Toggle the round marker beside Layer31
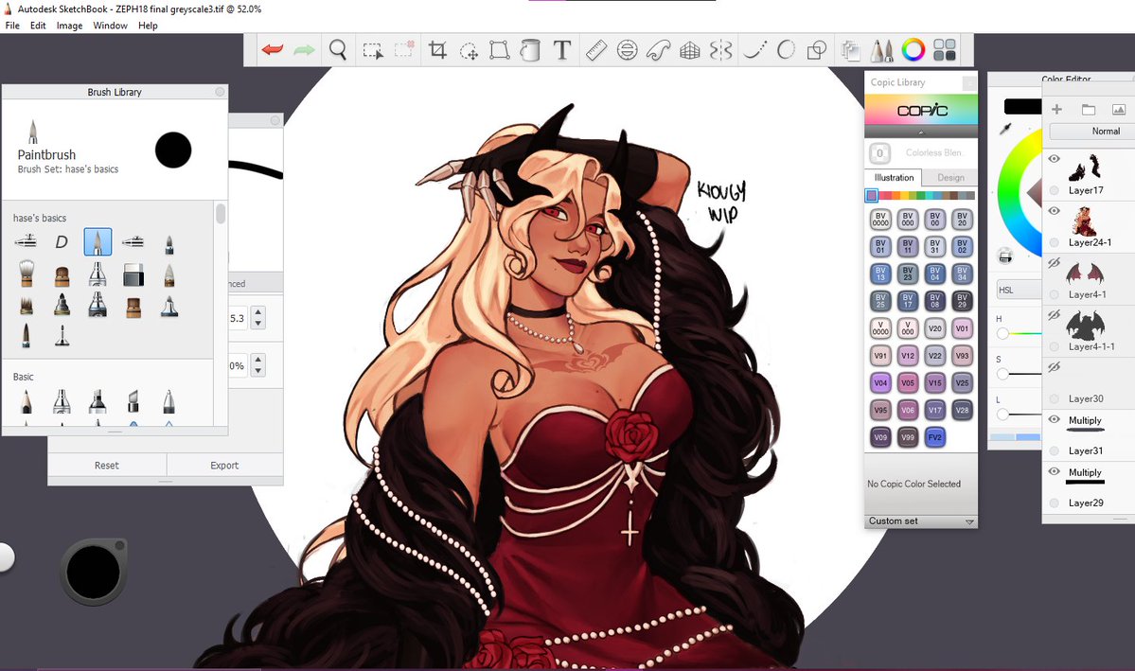1135x671 pixels. click(x=1054, y=450)
